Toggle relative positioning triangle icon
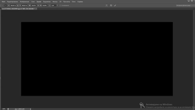The width and height of the screenshot is (195, 110). click(x=18, y=5)
